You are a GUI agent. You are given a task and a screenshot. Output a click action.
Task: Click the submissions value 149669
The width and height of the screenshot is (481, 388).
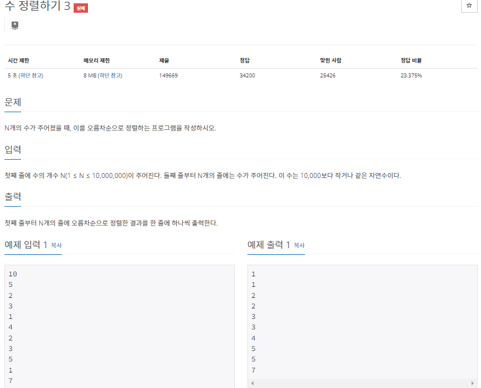[168, 75]
